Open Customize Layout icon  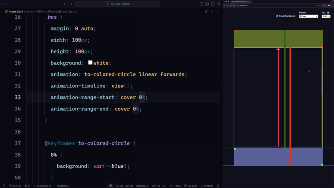218,4
